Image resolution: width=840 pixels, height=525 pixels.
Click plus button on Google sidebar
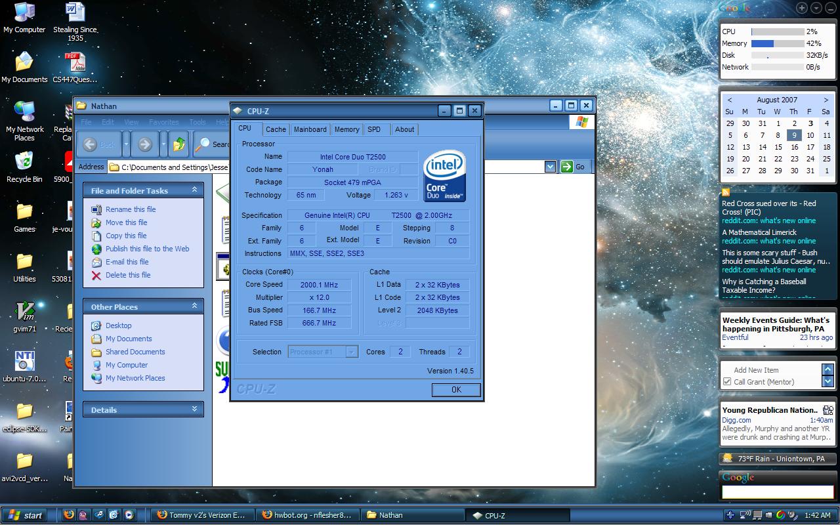point(802,8)
